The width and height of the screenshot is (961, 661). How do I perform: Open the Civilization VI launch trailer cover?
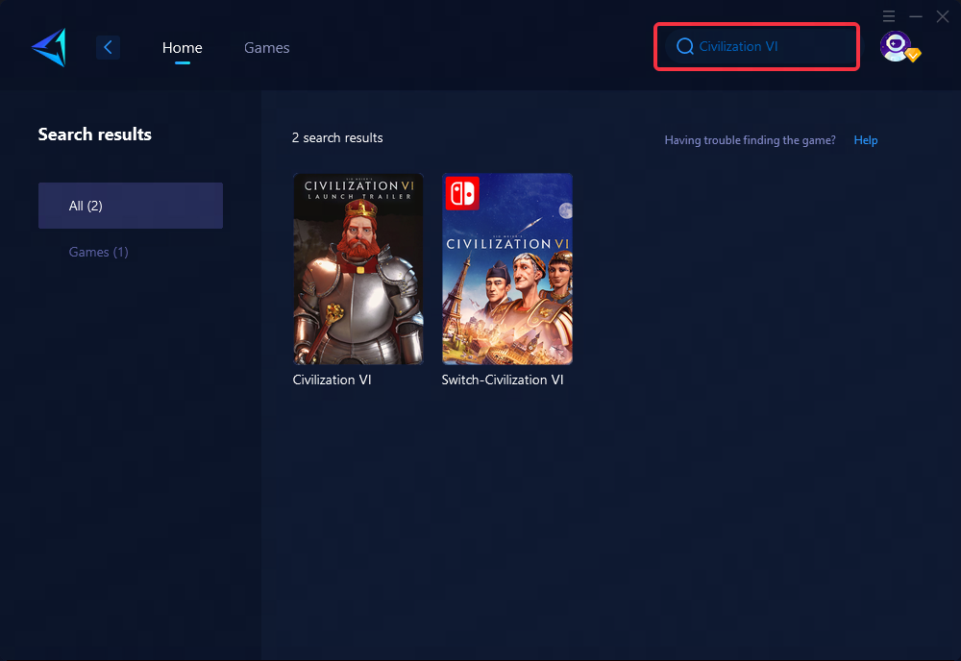click(x=358, y=269)
